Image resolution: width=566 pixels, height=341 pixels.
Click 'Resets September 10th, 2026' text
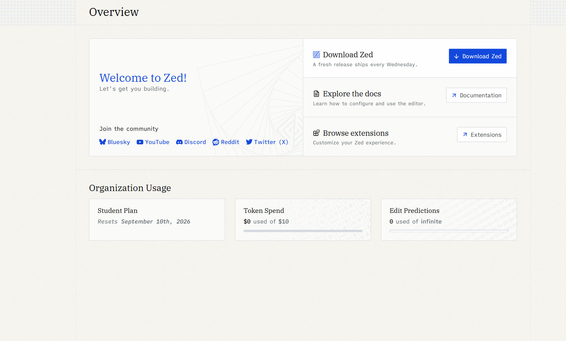pyautogui.click(x=144, y=221)
